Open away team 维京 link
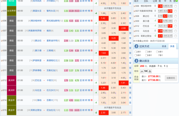The width and height of the screenshot is (179, 116). (x=49, y=31)
